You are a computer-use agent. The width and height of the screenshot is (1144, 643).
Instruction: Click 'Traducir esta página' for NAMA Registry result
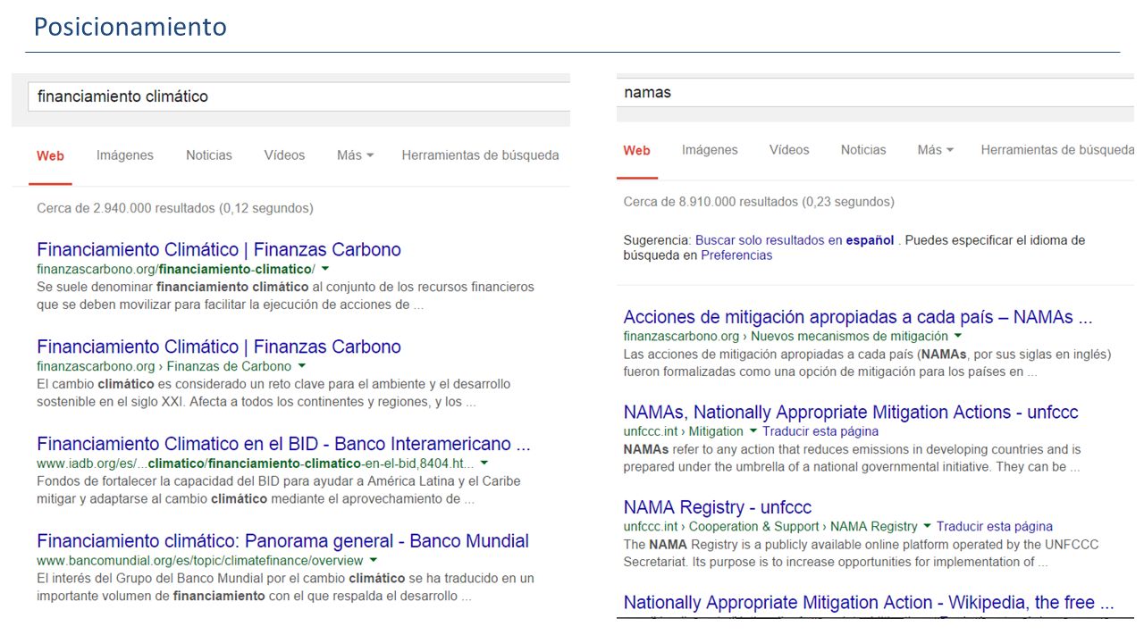click(995, 527)
